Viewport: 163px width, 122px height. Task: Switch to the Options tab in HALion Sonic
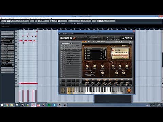tap(103, 42)
